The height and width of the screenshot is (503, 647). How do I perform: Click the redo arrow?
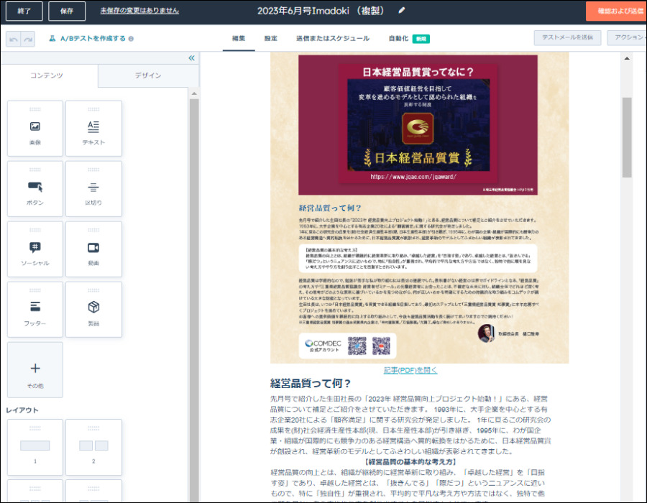click(27, 40)
